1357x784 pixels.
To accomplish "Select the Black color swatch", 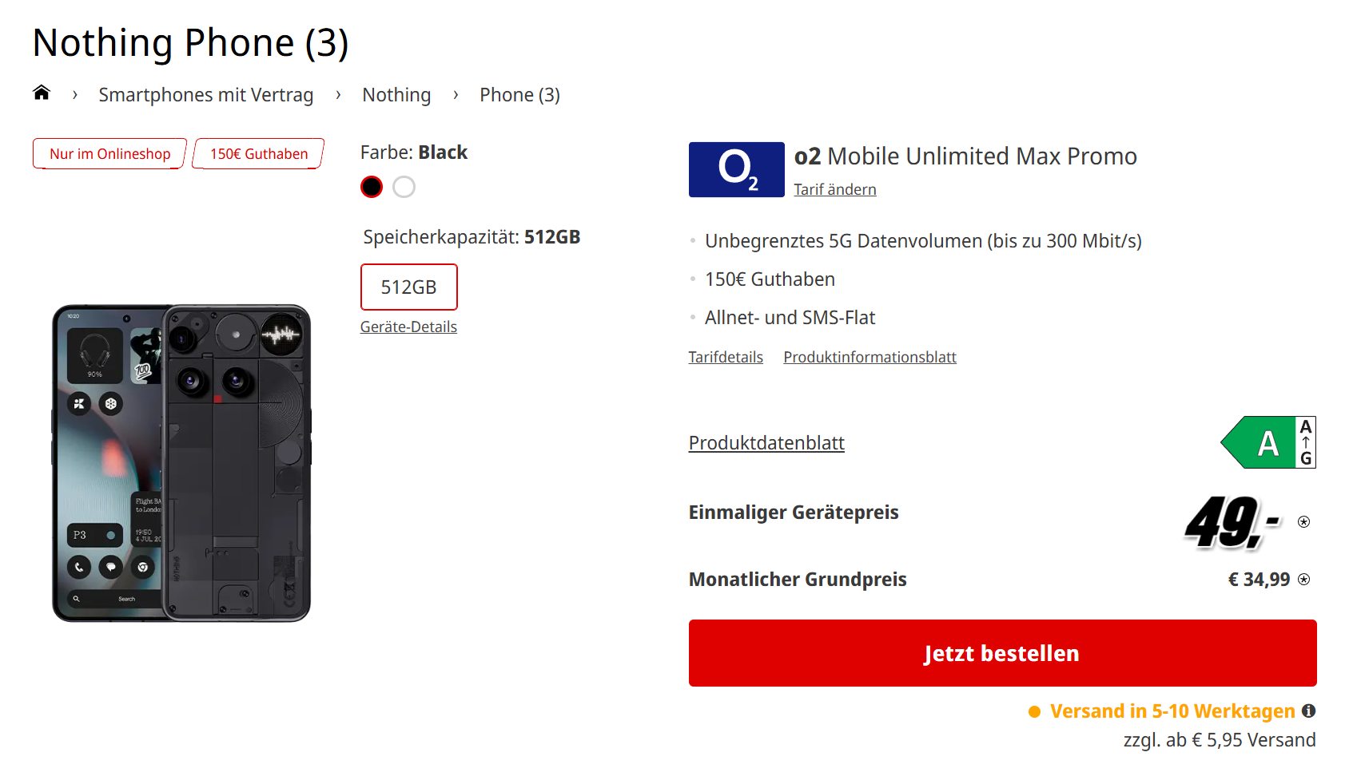I will click(372, 187).
